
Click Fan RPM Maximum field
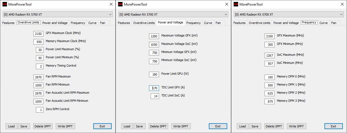(x=38, y=77)
